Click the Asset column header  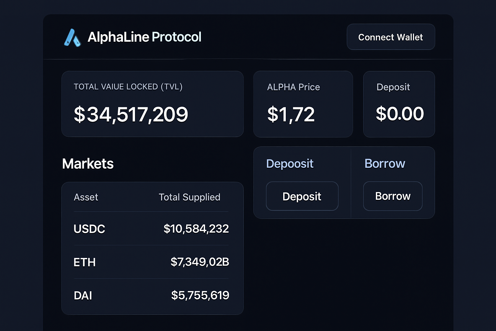[x=86, y=197]
